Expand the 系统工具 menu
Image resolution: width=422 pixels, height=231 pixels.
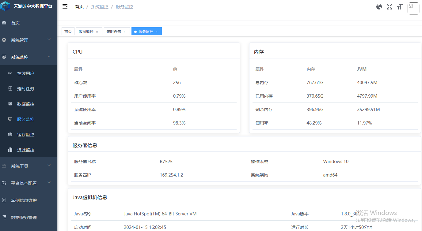(x=49, y=166)
